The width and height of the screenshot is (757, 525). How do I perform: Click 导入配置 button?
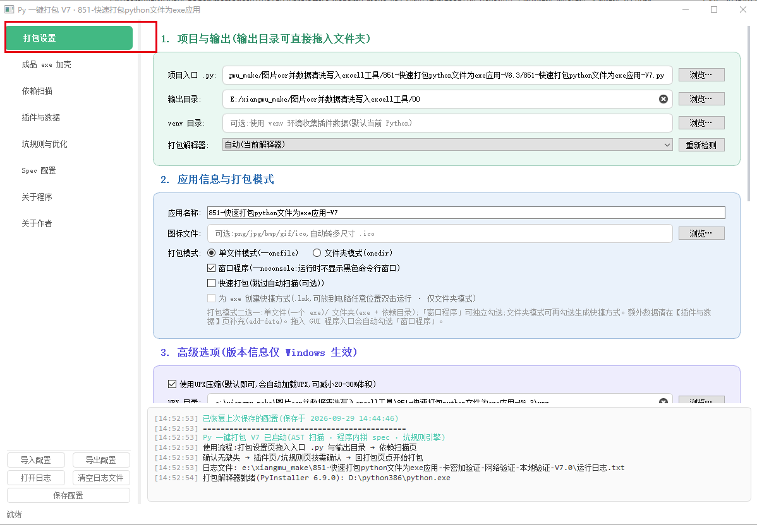coord(36,460)
